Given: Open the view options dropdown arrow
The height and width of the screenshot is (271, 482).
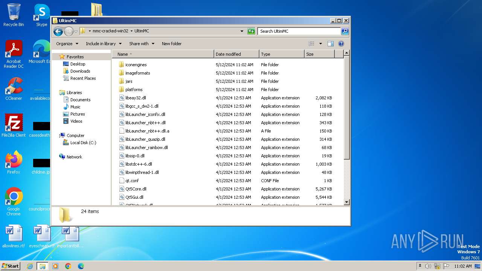Looking at the screenshot, I should (x=320, y=44).
